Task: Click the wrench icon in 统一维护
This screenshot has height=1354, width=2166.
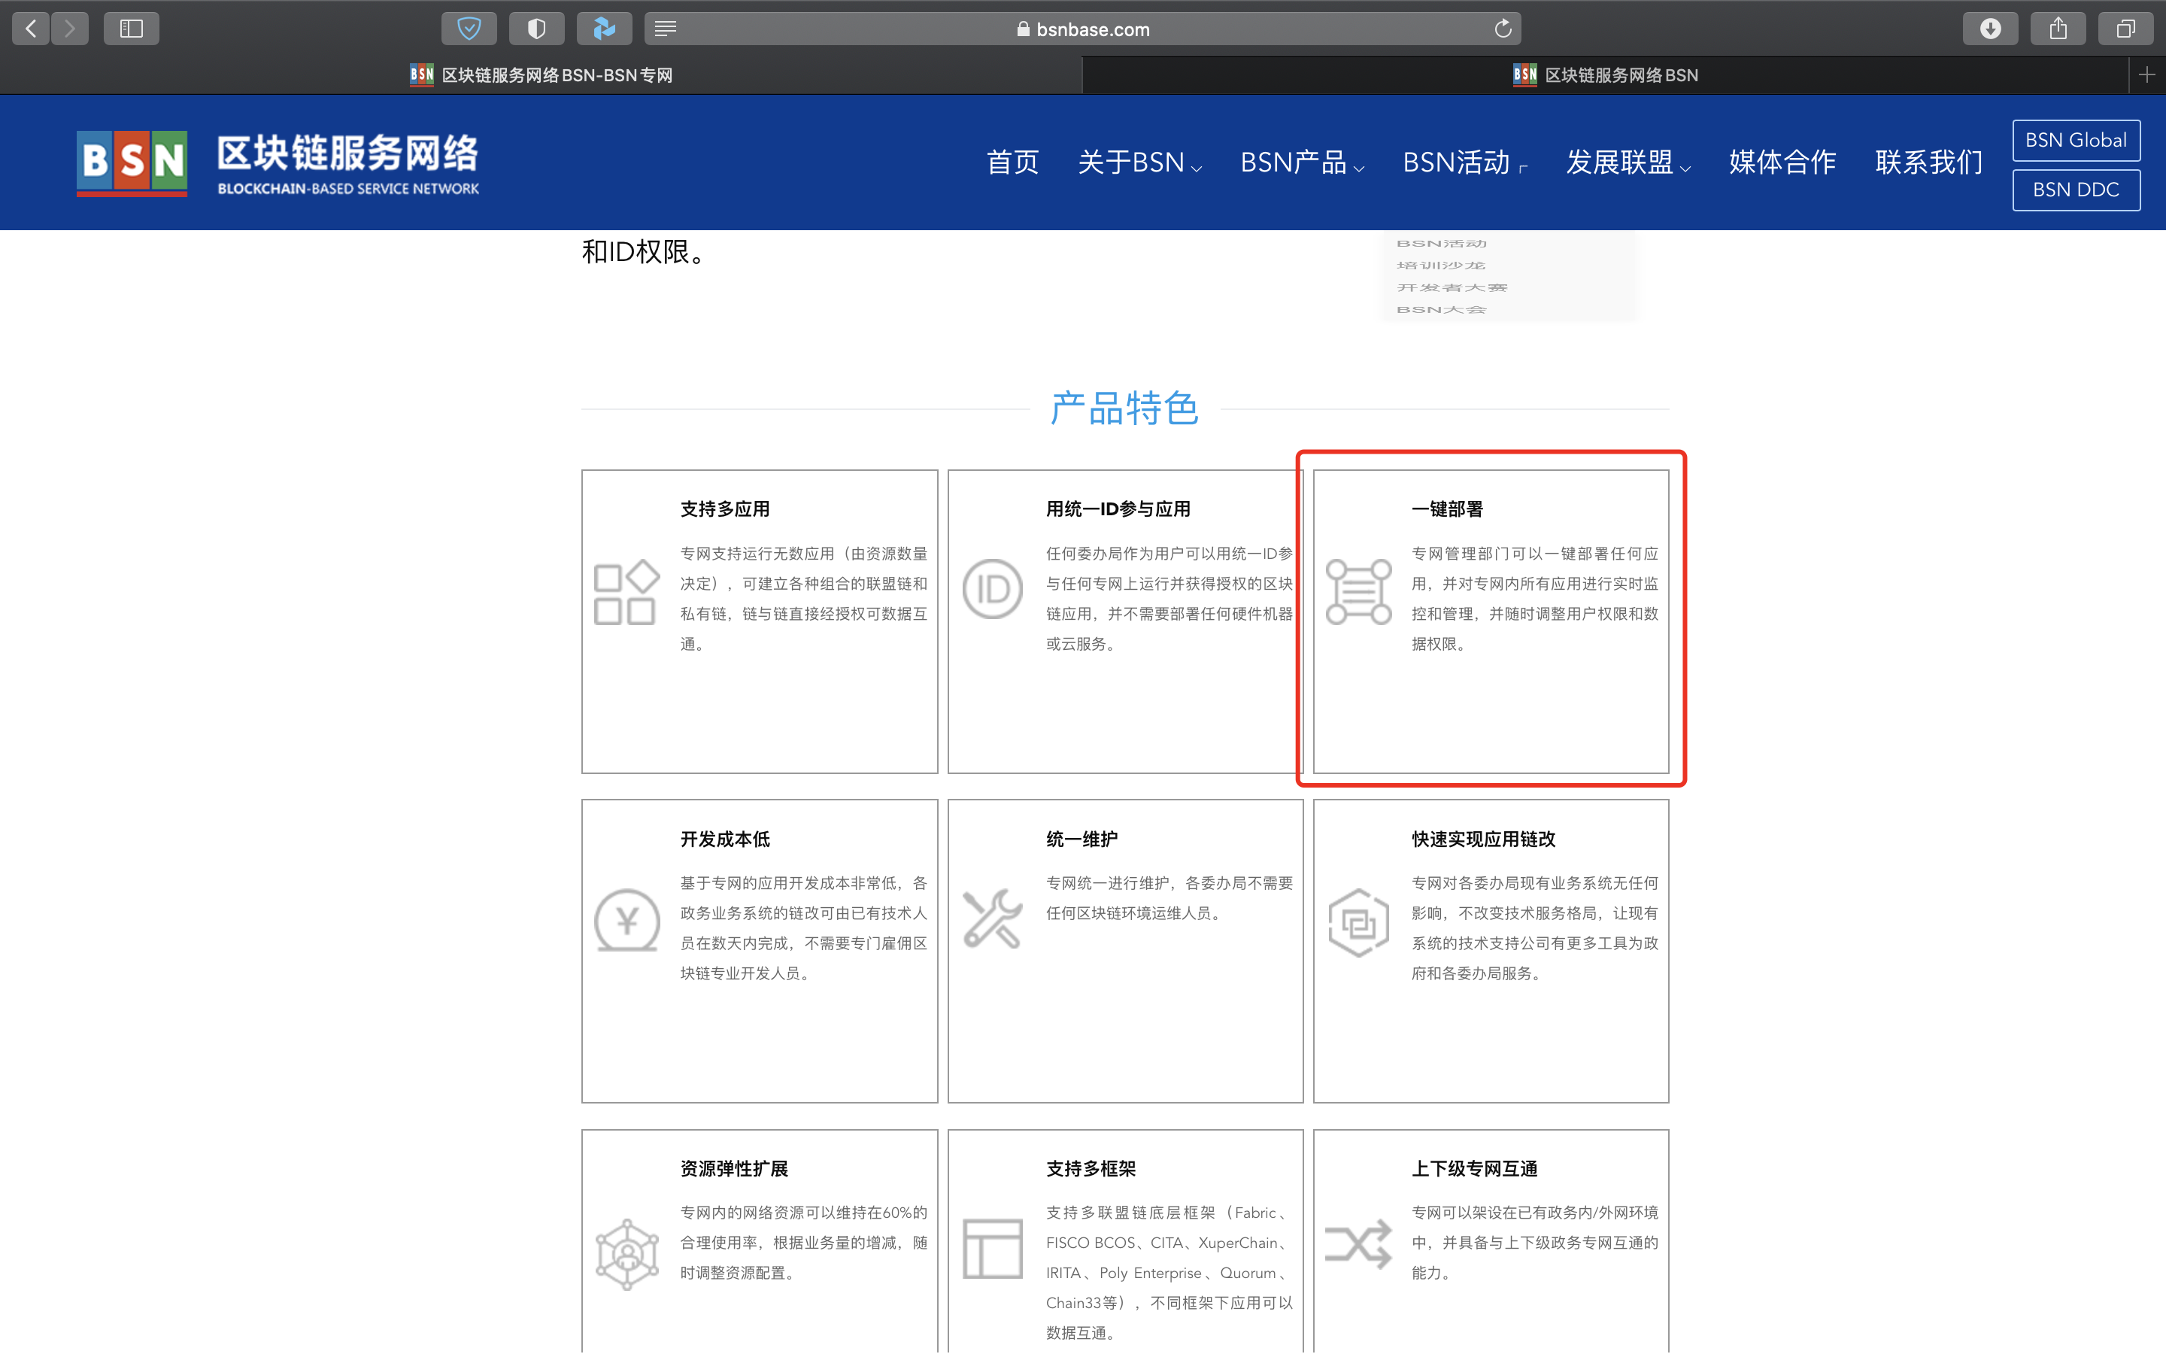Action: pyautogui.click(x=993, y=918)
